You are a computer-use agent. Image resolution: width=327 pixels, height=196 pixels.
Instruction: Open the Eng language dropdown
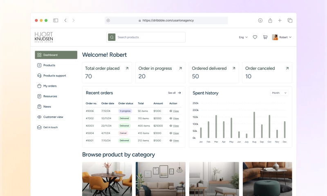click(243, 37)
